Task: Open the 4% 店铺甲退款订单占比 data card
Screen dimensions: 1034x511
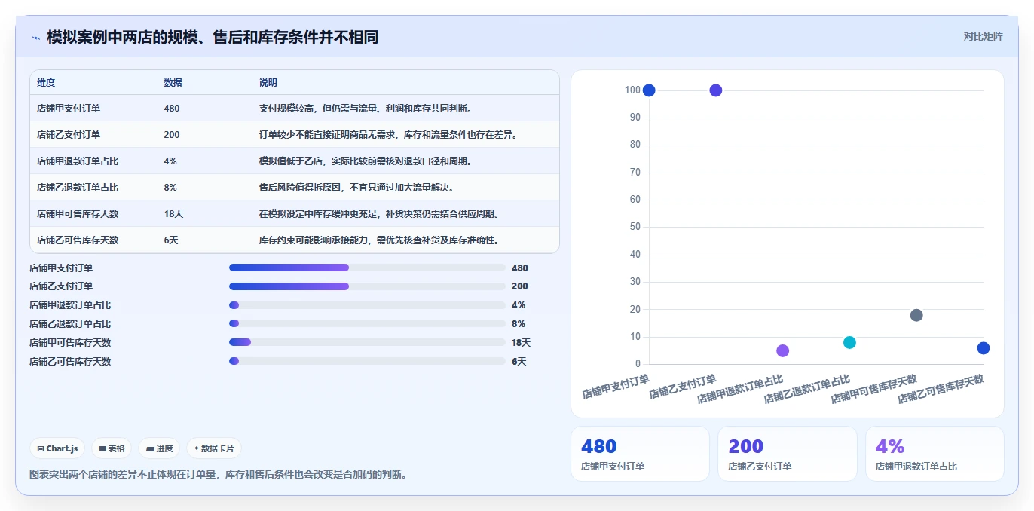Action: (935, 454)
